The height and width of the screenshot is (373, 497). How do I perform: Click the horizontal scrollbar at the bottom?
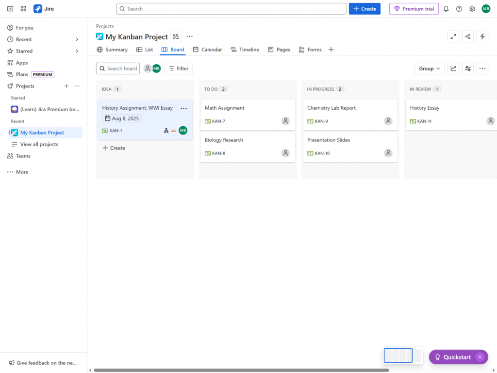pos(241,370)
